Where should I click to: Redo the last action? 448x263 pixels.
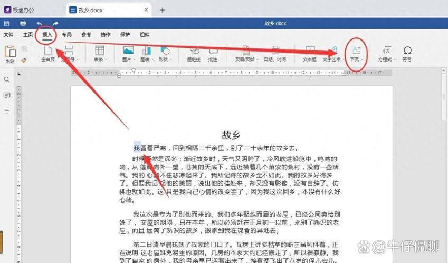pyautogui.click(x=55, y=23)
